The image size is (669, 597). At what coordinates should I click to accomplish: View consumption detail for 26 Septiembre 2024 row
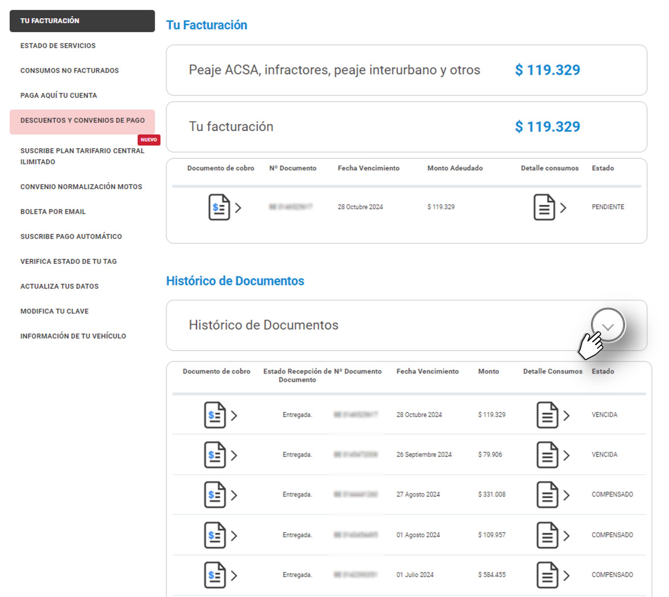click(547, 455)
